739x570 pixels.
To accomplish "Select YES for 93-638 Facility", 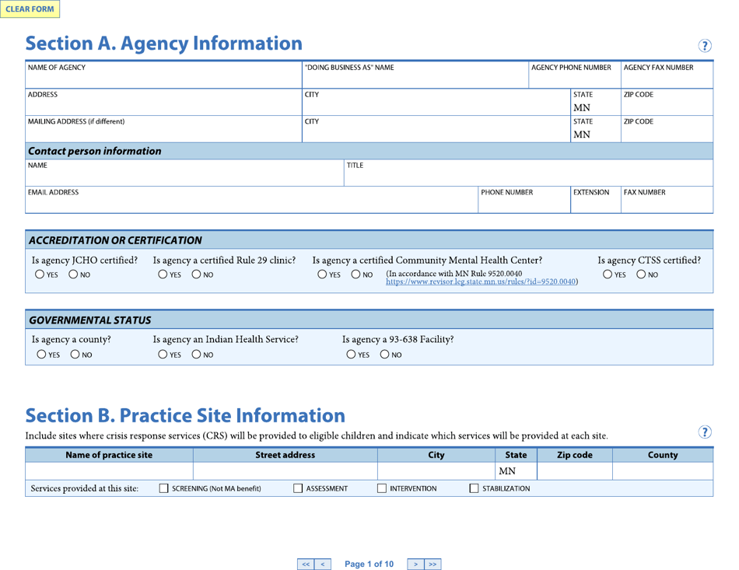I will pyautogui.click(x=352, y=355).
